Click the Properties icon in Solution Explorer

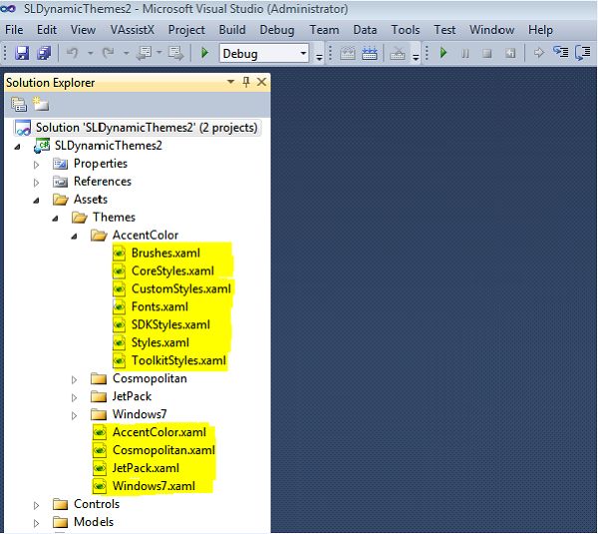coord(19,104)
